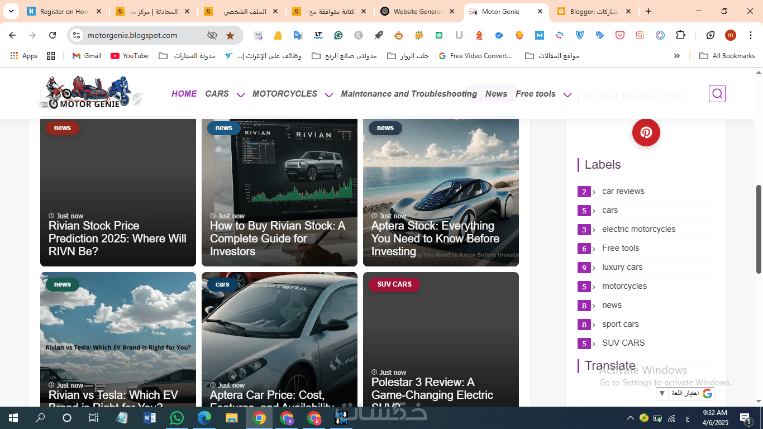Open the 'motorcycles' label link
Screen dimensions: 763x429
pos(624,286)
